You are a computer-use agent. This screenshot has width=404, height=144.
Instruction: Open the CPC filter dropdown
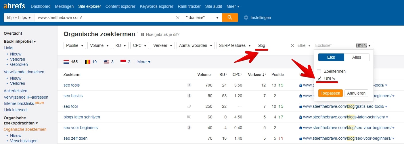coord(139,45)
